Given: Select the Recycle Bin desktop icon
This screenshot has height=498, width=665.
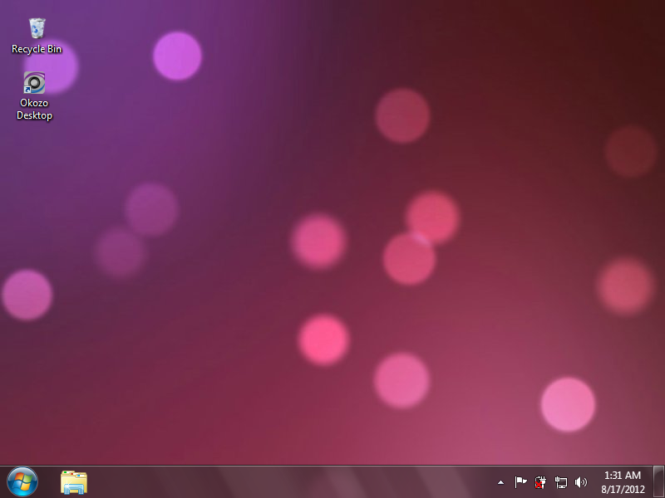Looking at the screenshot, I should 37,28.
